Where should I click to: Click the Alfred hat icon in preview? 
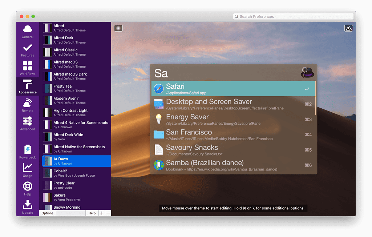coord(307,72)
